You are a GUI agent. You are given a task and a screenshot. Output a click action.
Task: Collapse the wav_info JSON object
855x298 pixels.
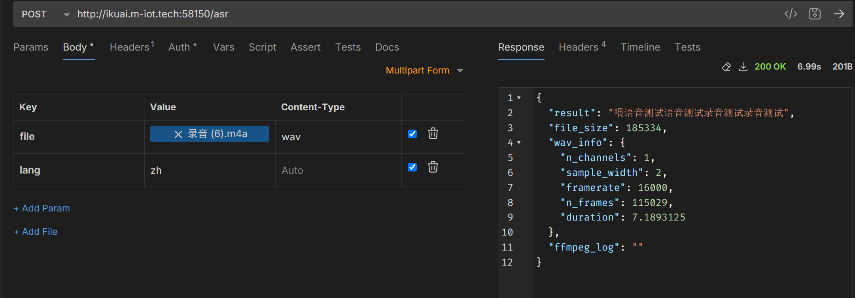519,143
